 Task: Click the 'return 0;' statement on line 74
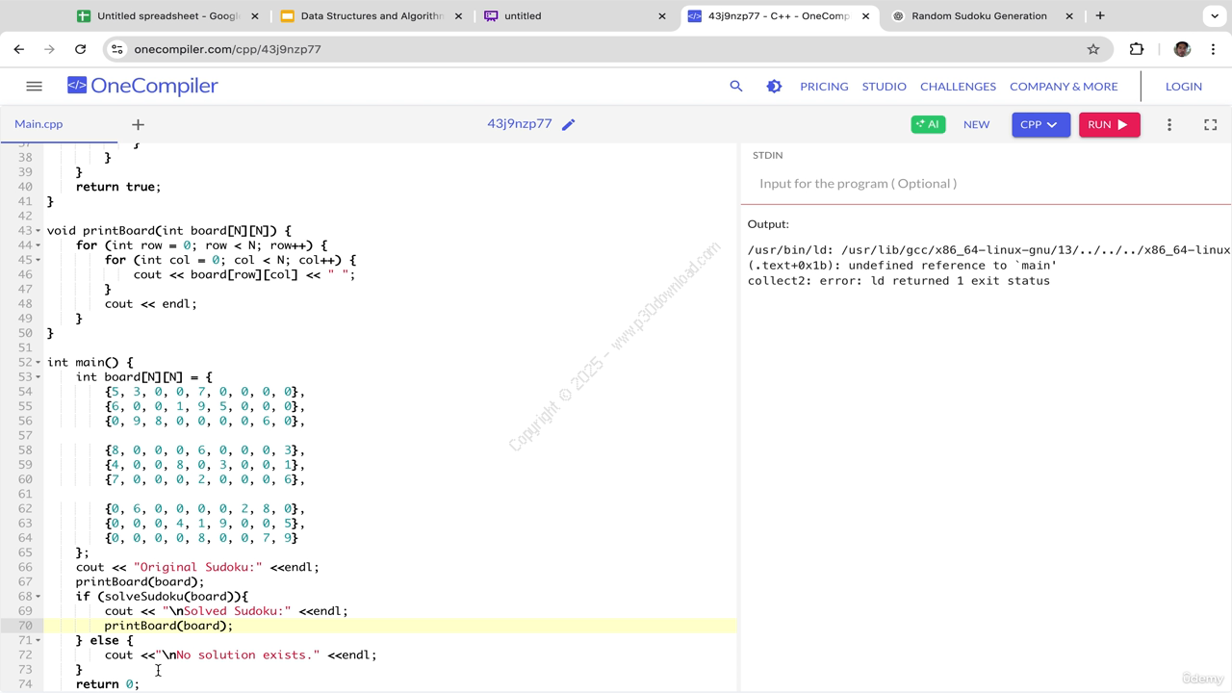click(108, 684)
